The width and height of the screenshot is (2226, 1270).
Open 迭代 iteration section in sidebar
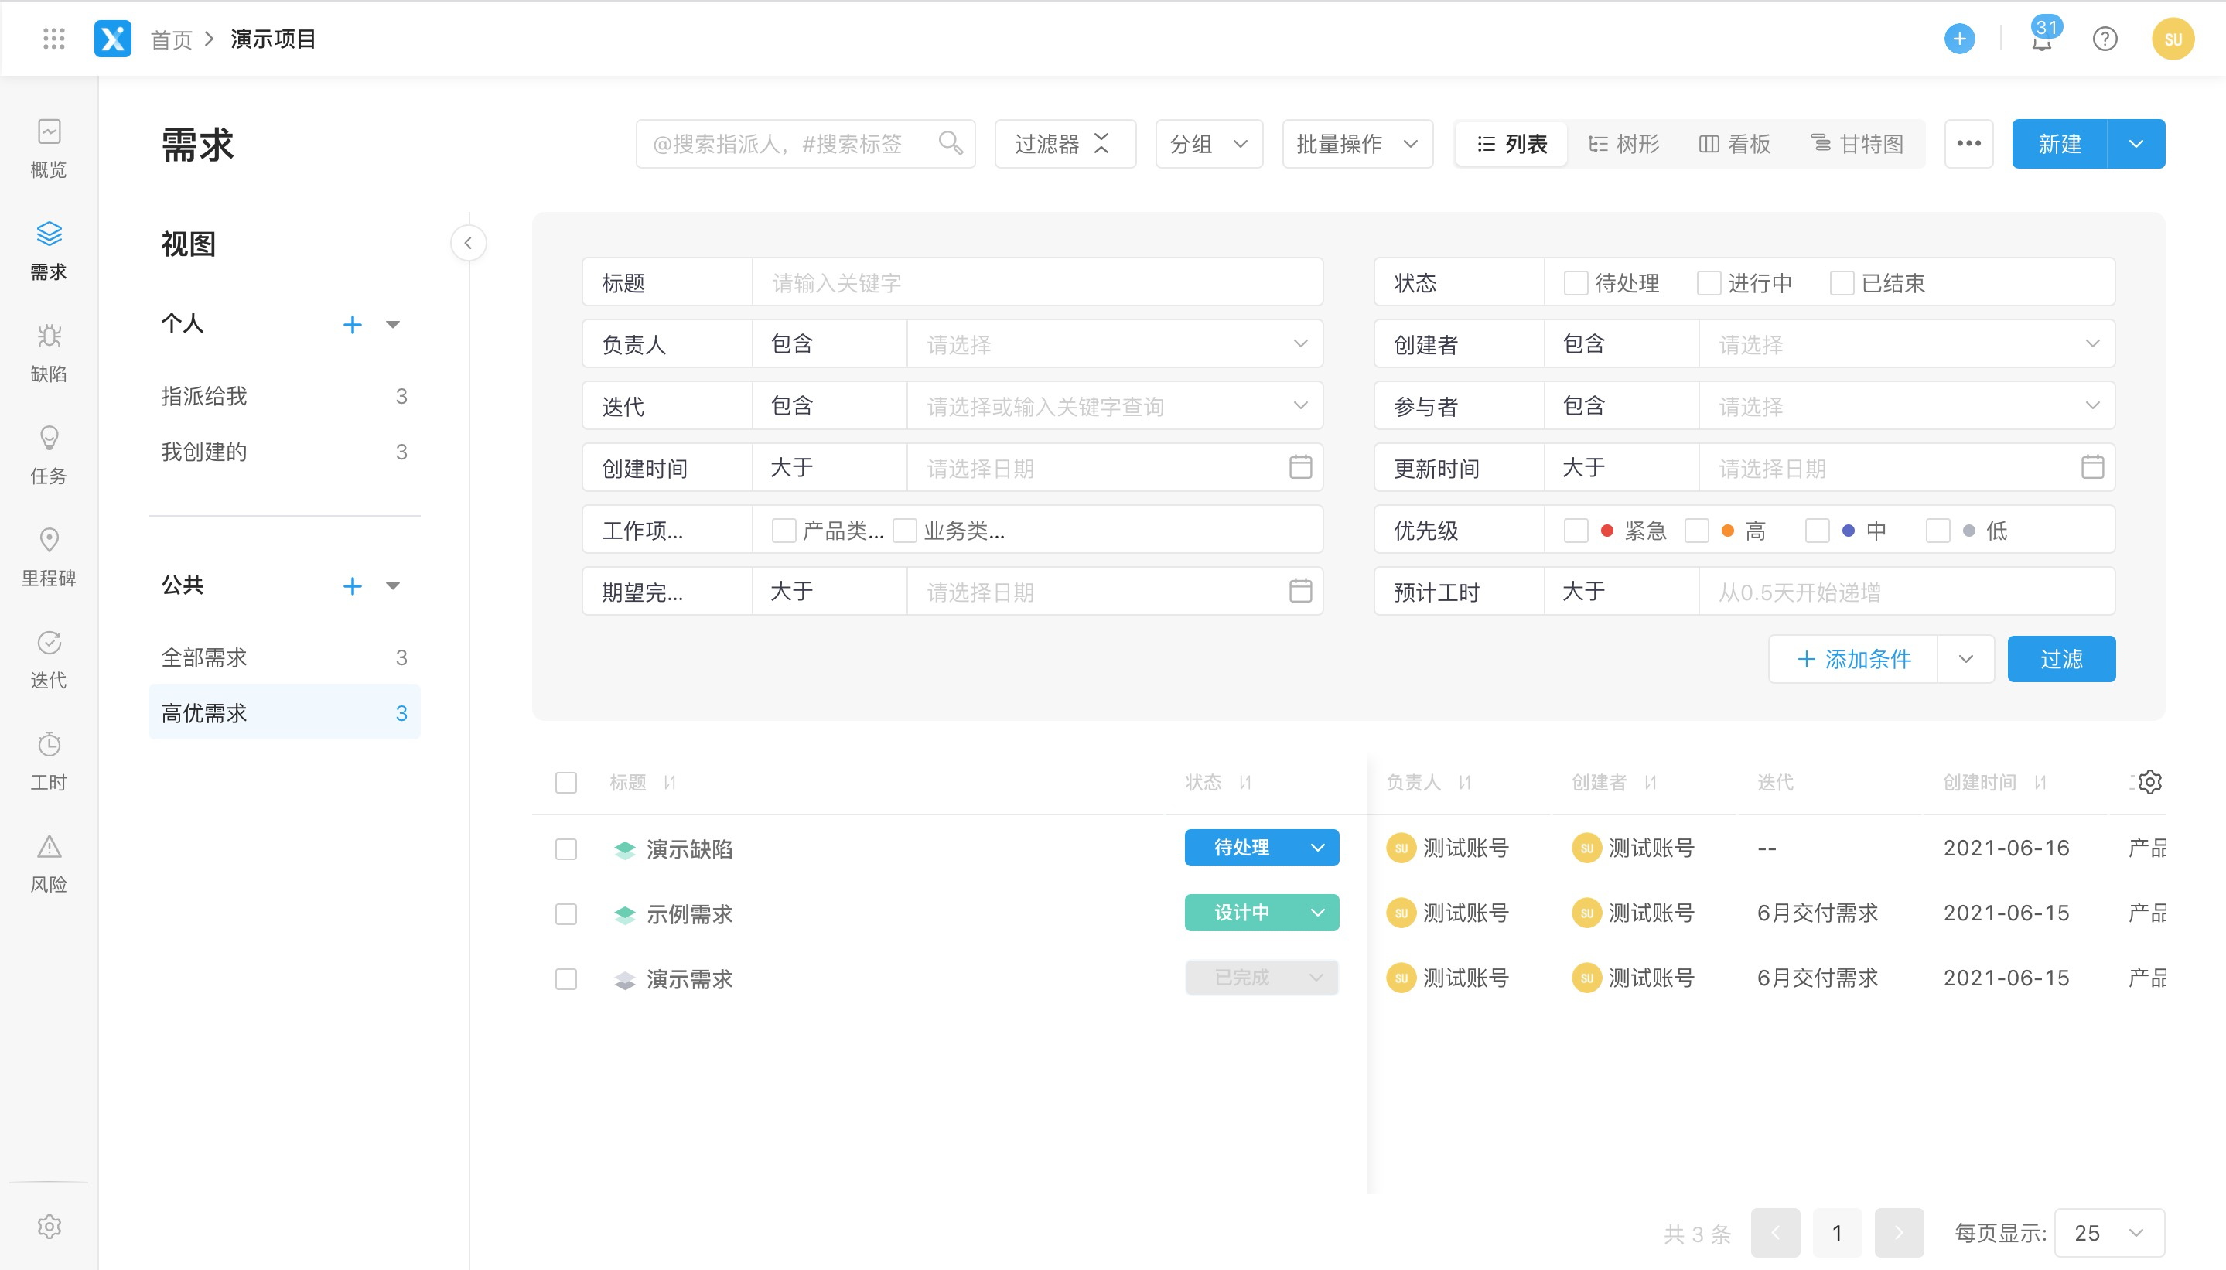tap(49, 660)
